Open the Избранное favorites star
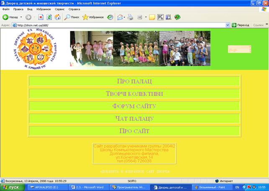Screen dimensions: 269x191 (x=93, y=17)
